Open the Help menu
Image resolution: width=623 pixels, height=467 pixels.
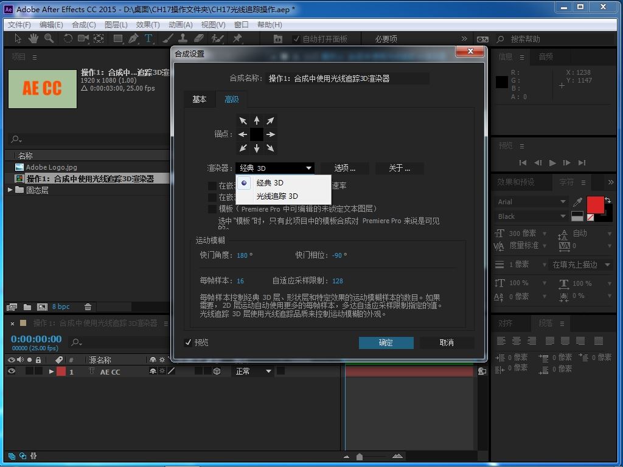point(270,24)
